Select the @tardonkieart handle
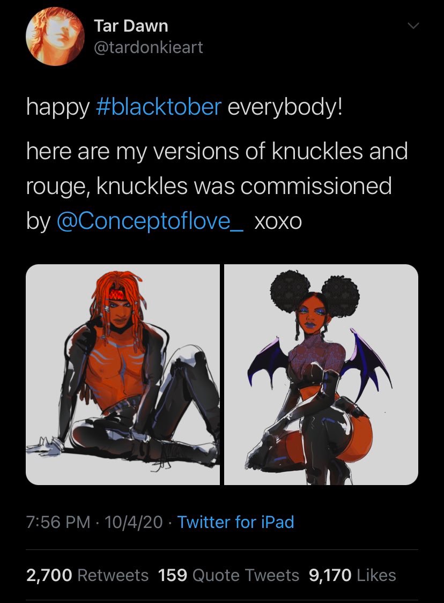 (149, 47)
